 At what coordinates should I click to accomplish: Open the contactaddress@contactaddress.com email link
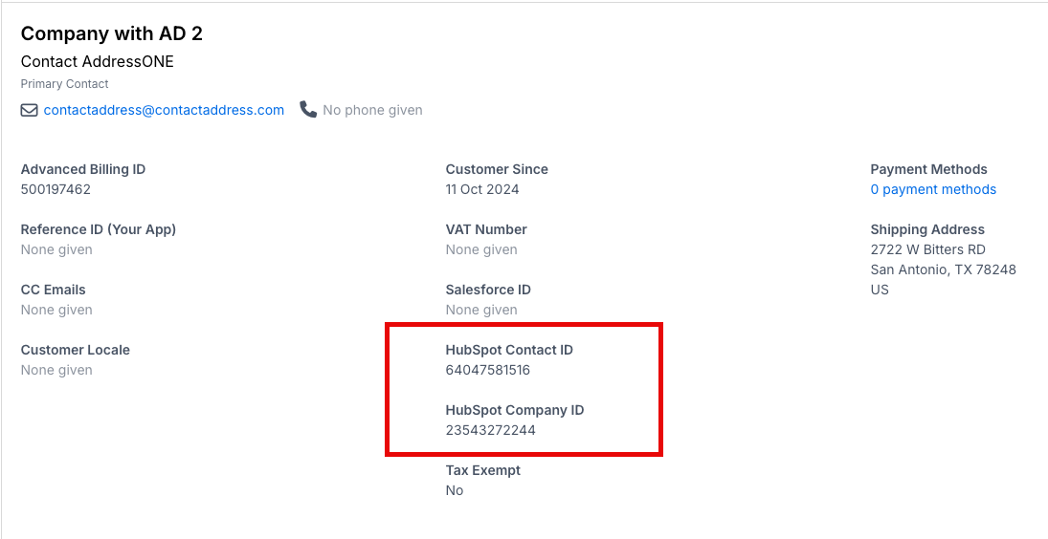164,110
